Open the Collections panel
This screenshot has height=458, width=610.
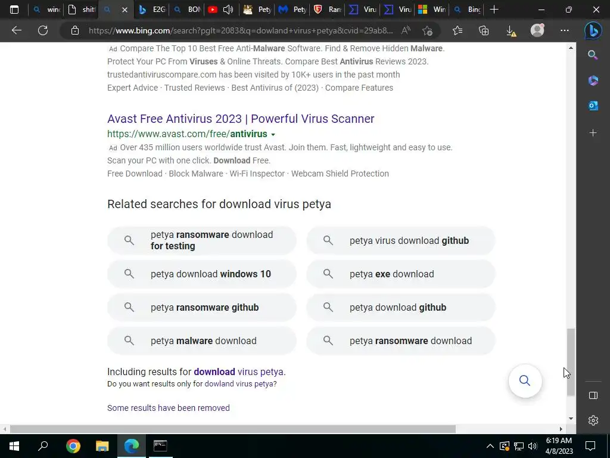484,30
